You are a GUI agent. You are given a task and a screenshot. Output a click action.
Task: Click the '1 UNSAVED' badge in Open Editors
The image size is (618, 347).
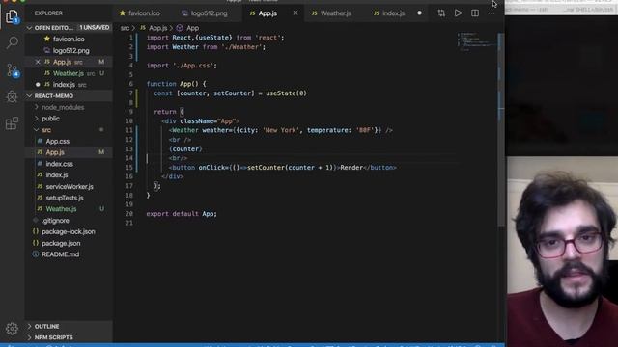(x=95, y=28)
